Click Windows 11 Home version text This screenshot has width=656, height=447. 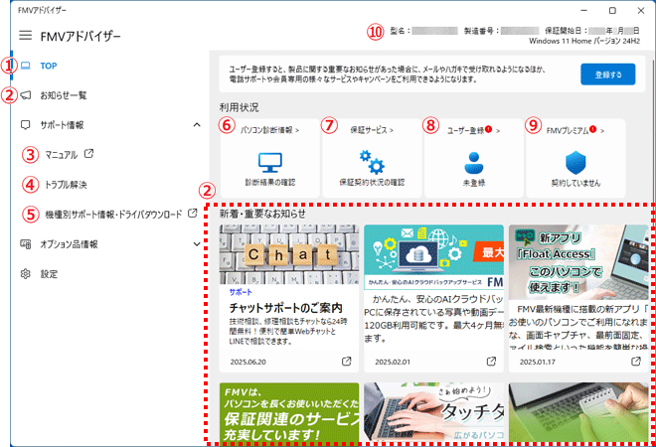click(584, 41)
